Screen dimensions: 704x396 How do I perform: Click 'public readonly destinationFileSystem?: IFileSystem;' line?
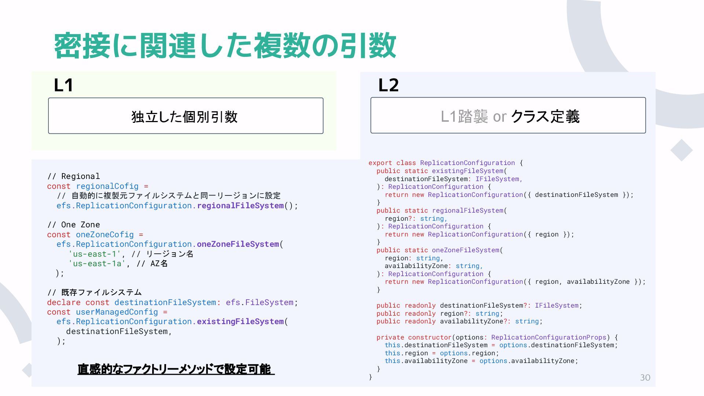(479, 305)
